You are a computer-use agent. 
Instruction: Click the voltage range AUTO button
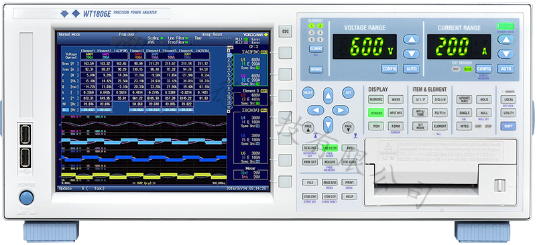tap(411, 68)
